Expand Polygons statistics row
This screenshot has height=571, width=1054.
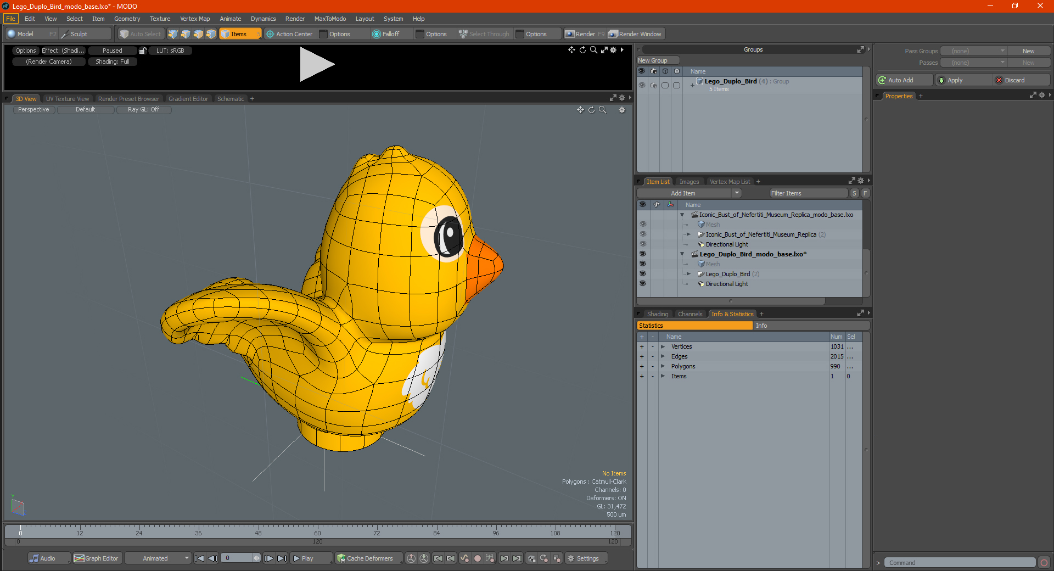click(663, 366)
